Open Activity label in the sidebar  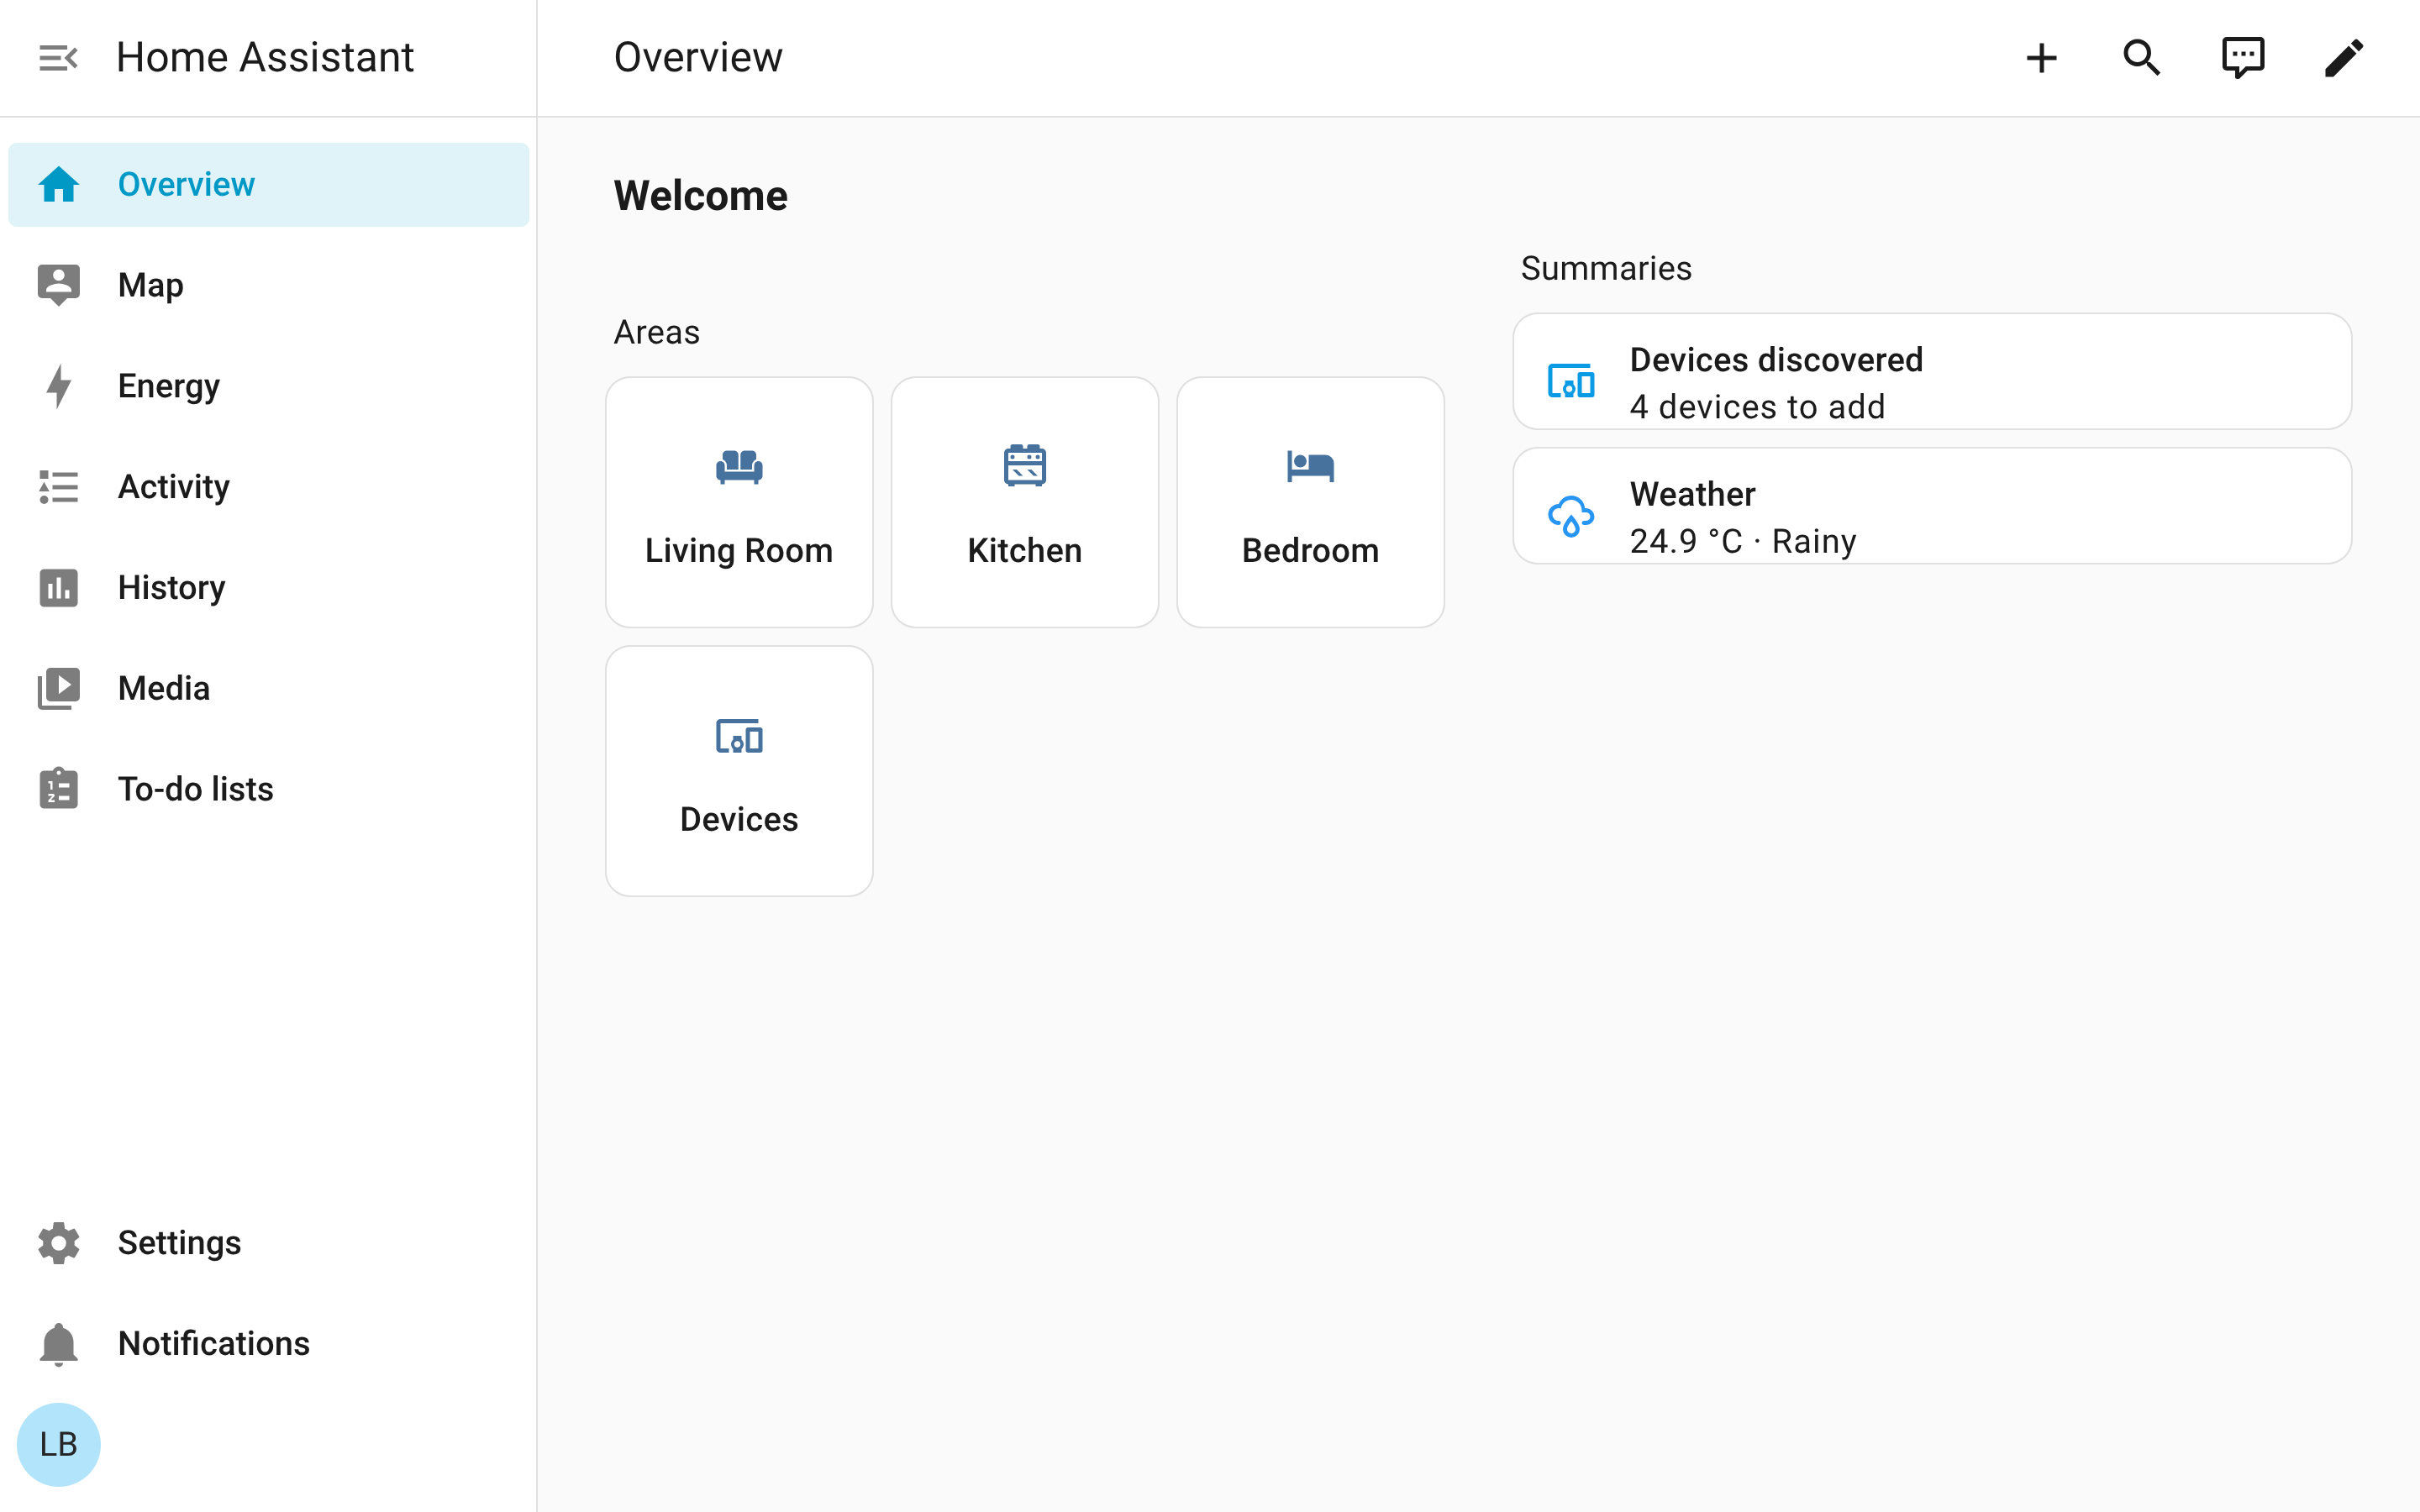click(x=174, y=487)
